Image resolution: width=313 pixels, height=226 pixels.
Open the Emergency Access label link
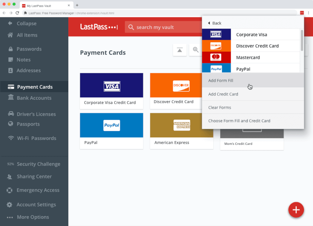point(38,190)
